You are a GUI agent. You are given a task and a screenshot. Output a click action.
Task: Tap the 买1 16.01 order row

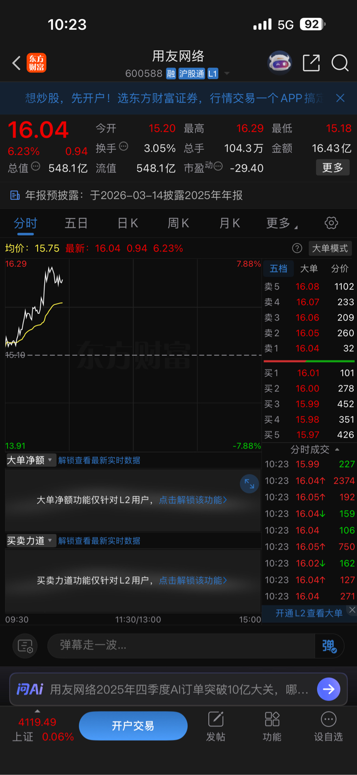[x=309, y=373]
